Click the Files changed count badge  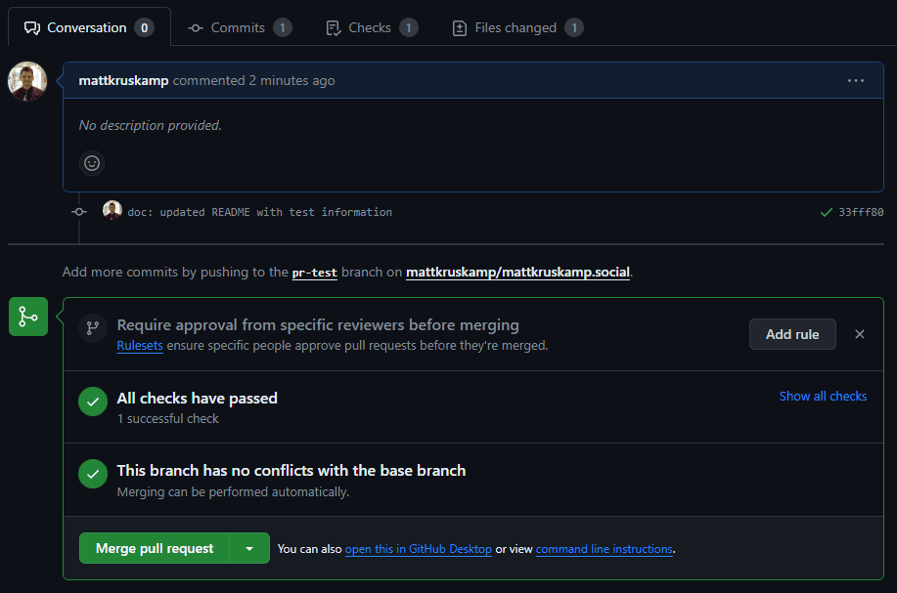point(574,27)
